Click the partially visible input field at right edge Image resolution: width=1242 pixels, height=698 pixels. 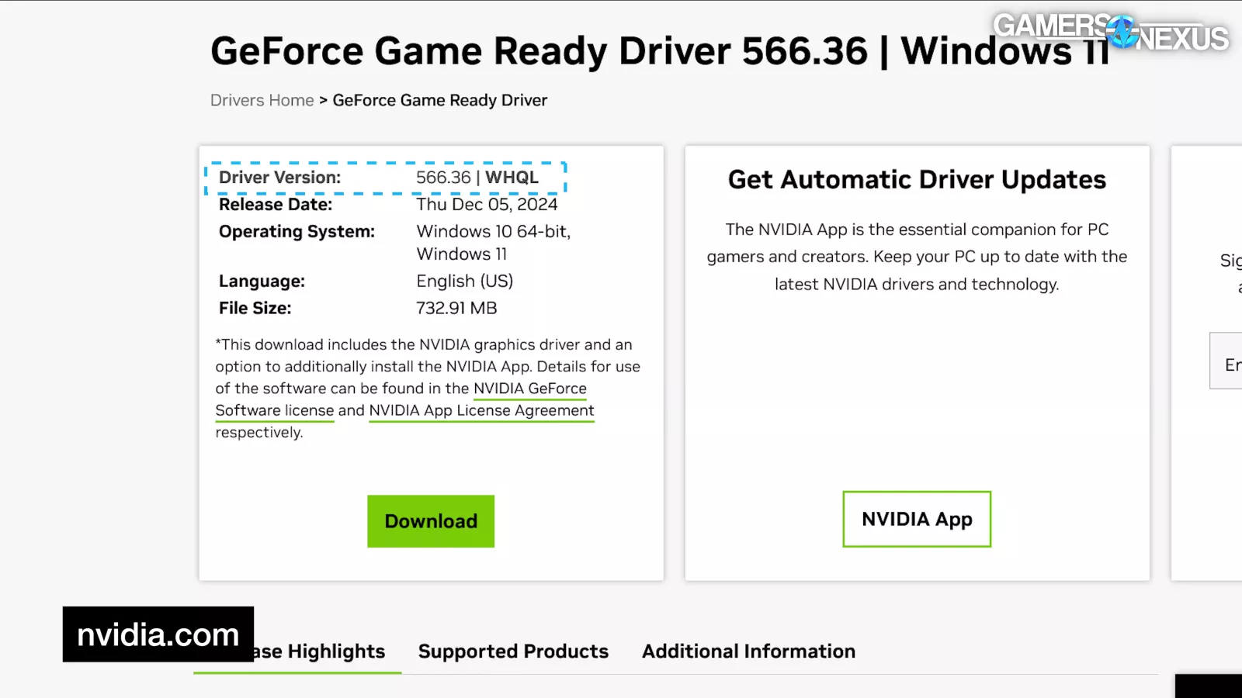tap(1227, 361)
